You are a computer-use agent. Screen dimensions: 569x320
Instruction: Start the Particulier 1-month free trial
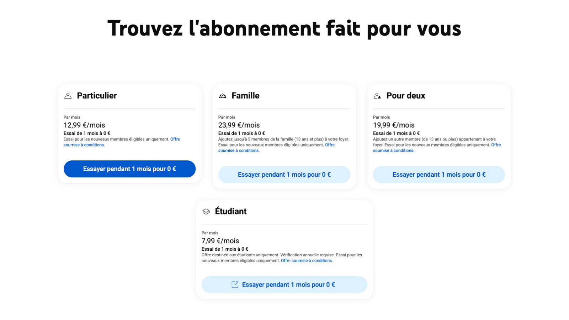(129, 169)
